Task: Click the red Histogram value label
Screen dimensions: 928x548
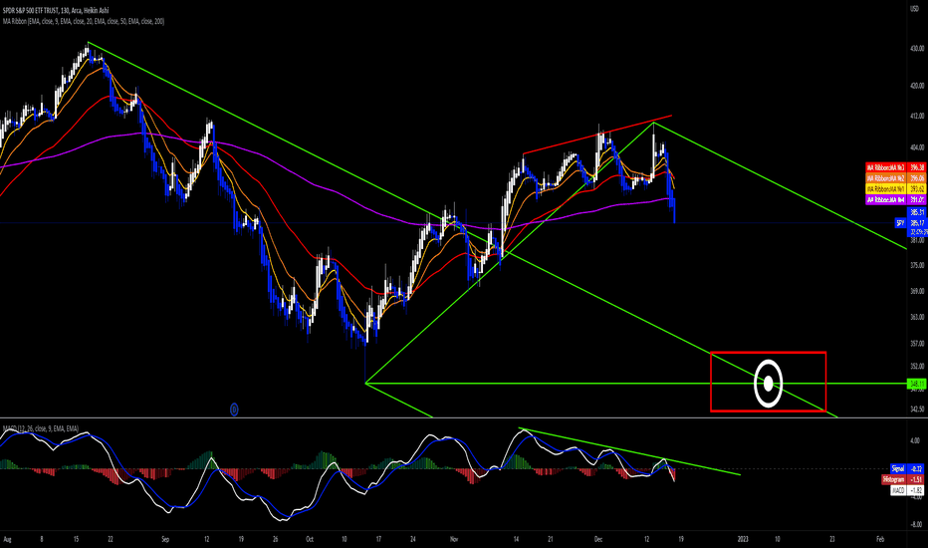Action: 904,479
